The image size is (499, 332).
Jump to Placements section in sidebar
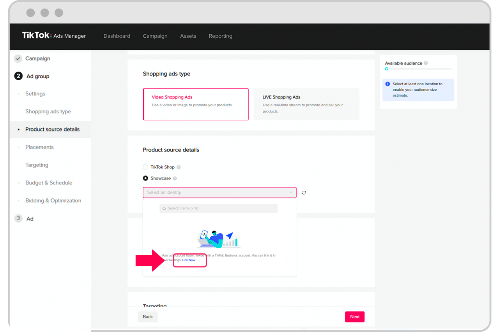[x=39, y=147]
